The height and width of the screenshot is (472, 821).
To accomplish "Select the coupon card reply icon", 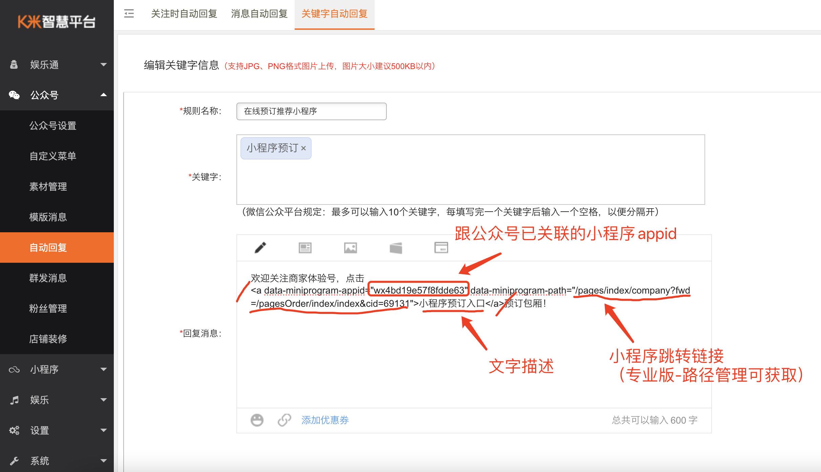I will (x=396, y=248).
